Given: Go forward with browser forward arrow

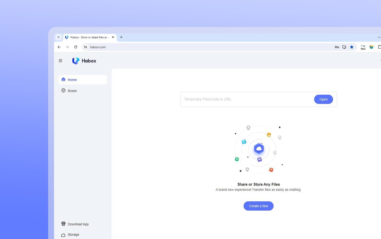Looking at the screenshot, I should 67,47.
